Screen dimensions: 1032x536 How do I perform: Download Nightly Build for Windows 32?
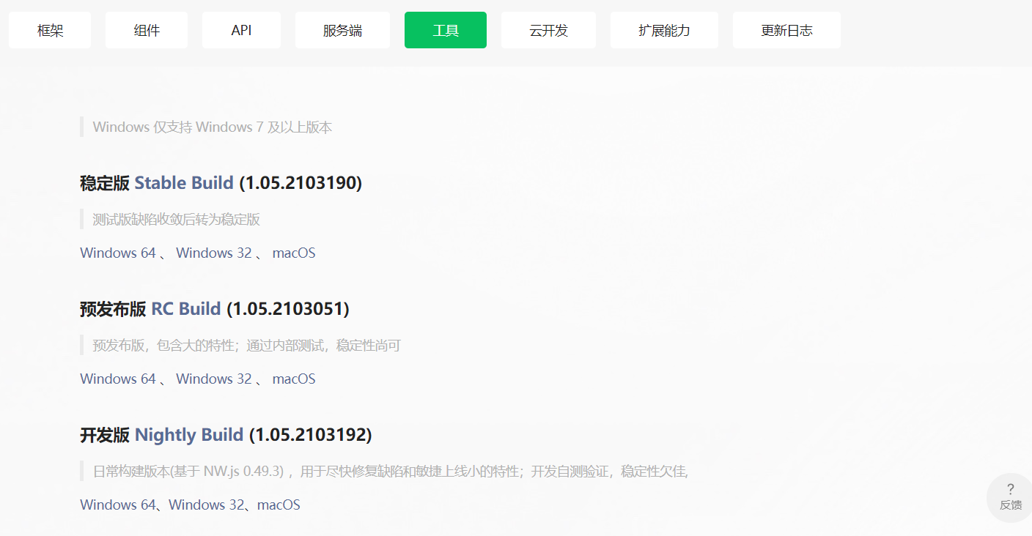207,505
